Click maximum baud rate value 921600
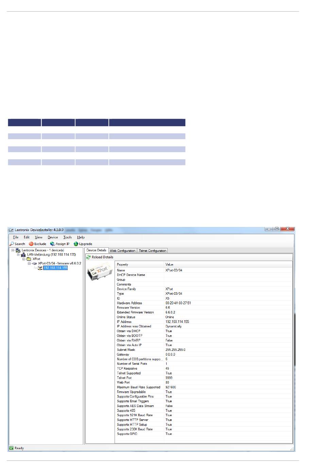 [171, 387]
